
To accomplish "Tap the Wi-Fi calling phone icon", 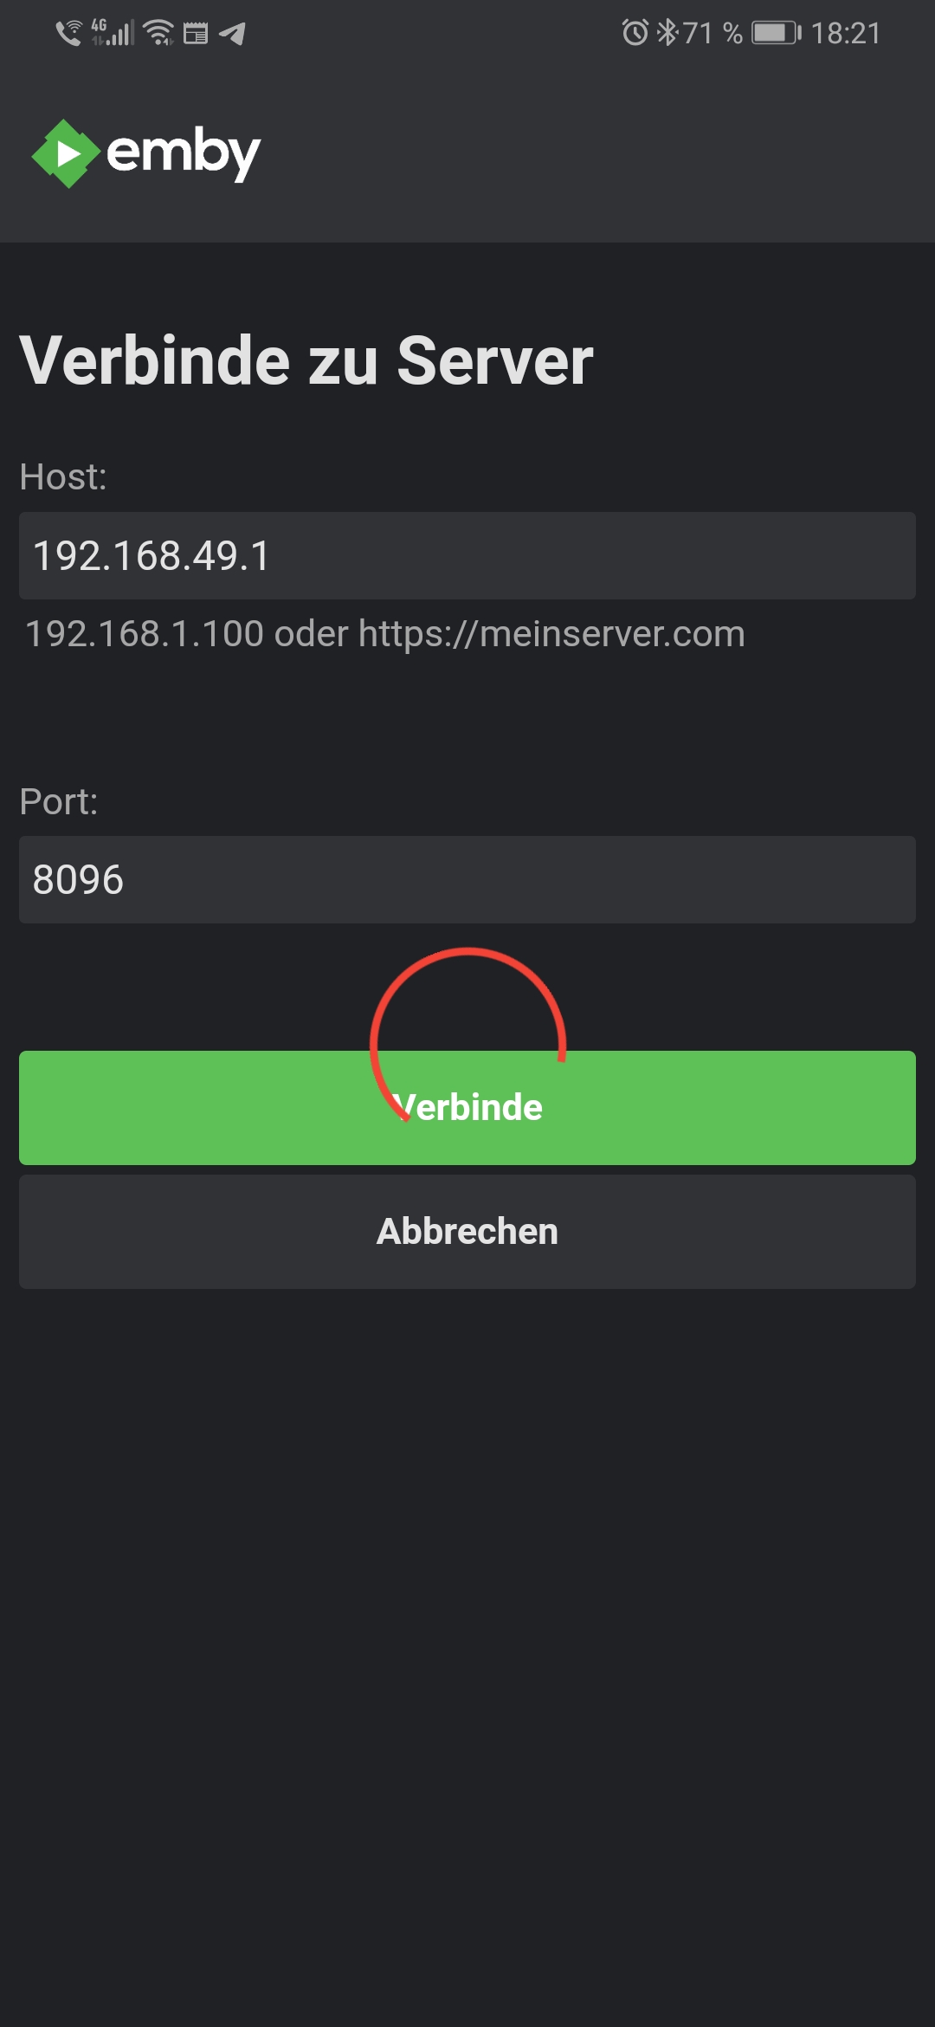I will pyautogui.click(x=68, y=33).
